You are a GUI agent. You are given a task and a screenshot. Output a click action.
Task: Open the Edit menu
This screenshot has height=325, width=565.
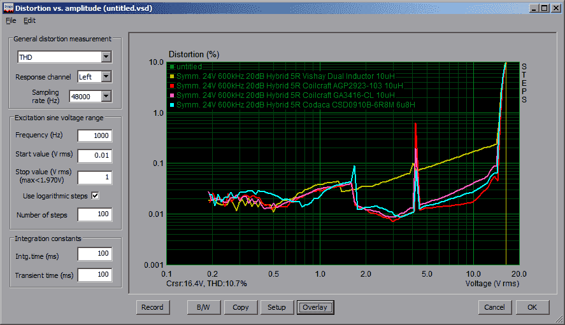pos(29,20)
